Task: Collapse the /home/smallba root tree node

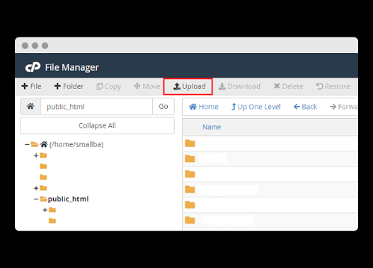Action: [27, 144]
